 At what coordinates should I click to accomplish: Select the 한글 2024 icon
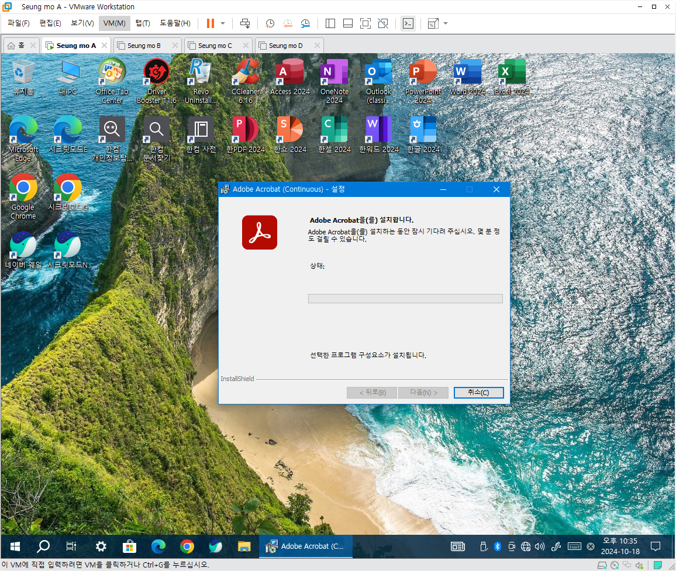pos(423,134)
